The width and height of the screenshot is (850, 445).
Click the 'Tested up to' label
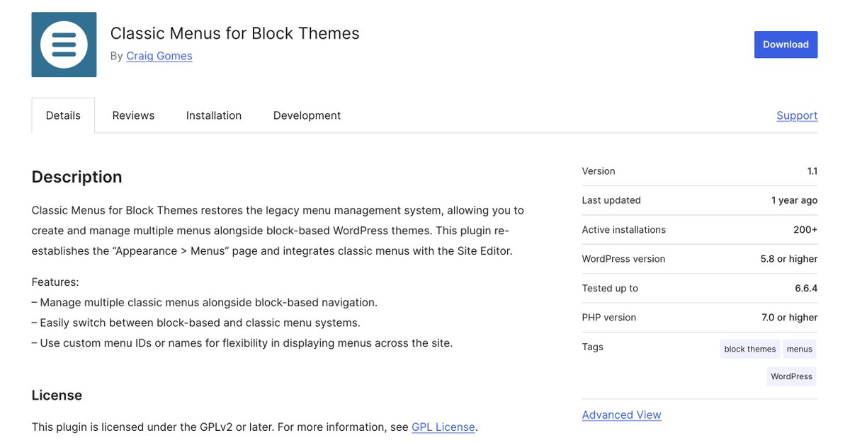coord(610,288)
